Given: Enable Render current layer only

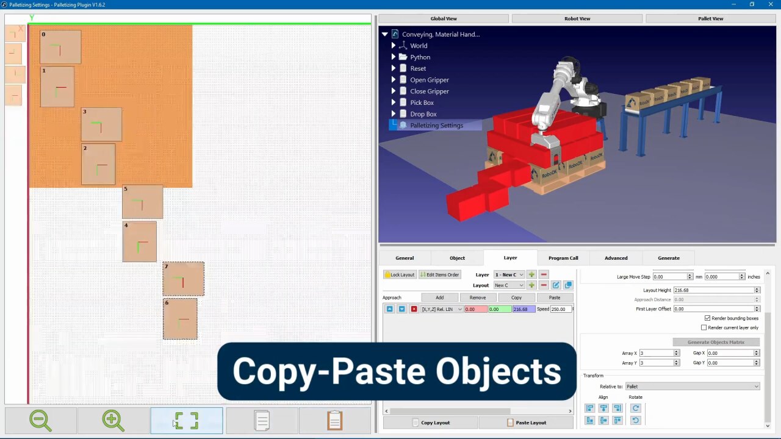Looking at the screenshot, I should pyautogui.click(x=704, y=327).
